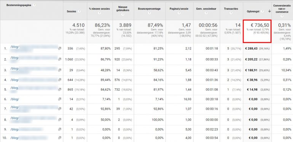Viewport: 293px width, 142px height.
Task: Sort by Sessies column header
Action: coord(72,11)
